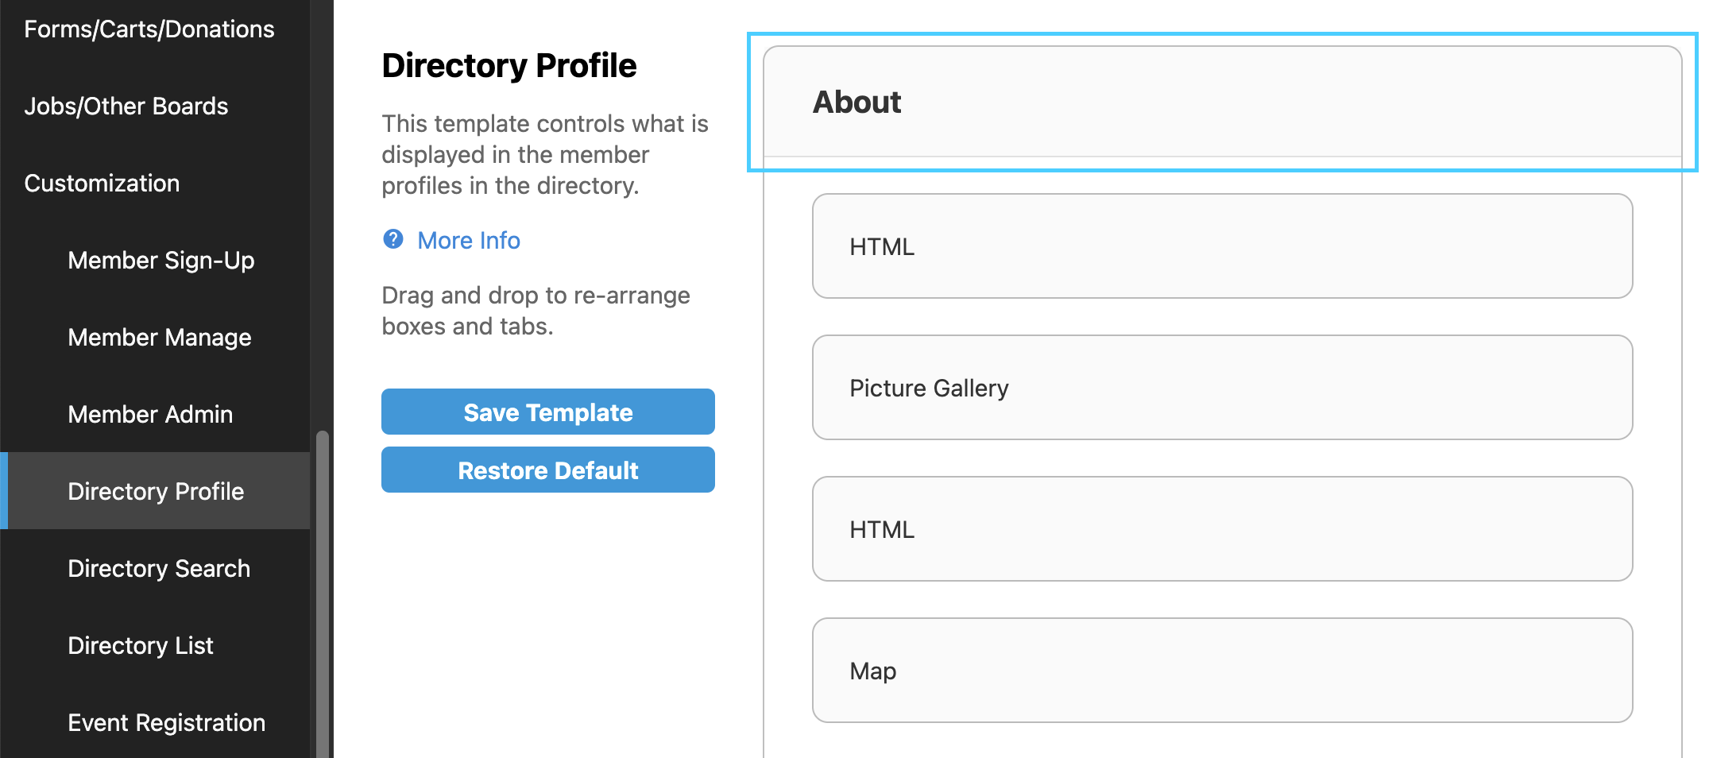Open Forms/Carts/Donations in the sidebar
This screenshot has width=1713, height=758.
point(149,29)
